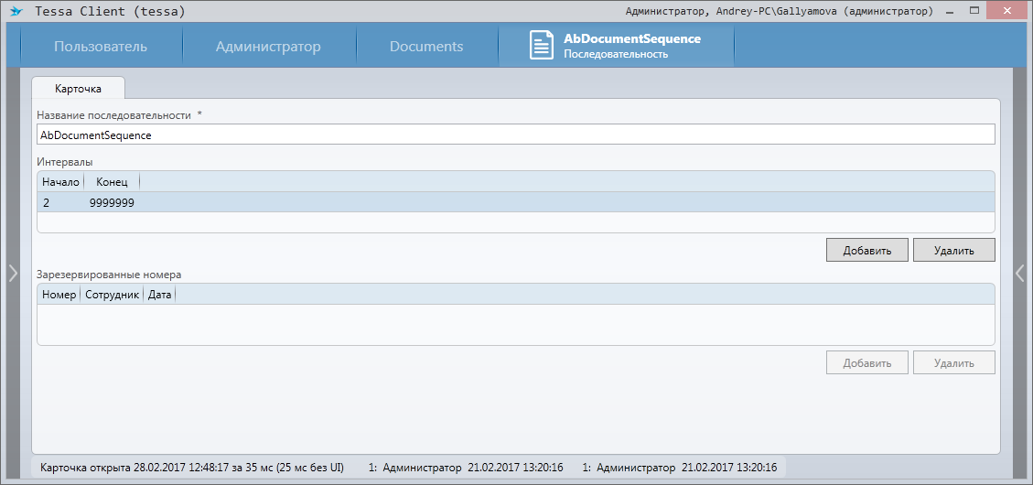Open the Пользователь tab
This screenshot has width=1033, height=485.
pos(100,47)
